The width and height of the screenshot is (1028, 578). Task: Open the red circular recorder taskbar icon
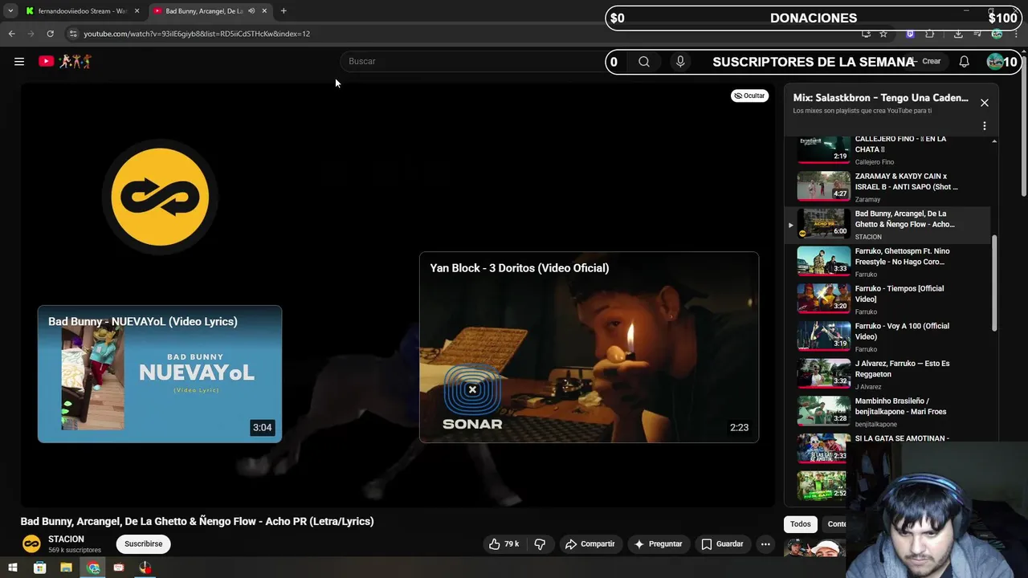tap(145, 568)
